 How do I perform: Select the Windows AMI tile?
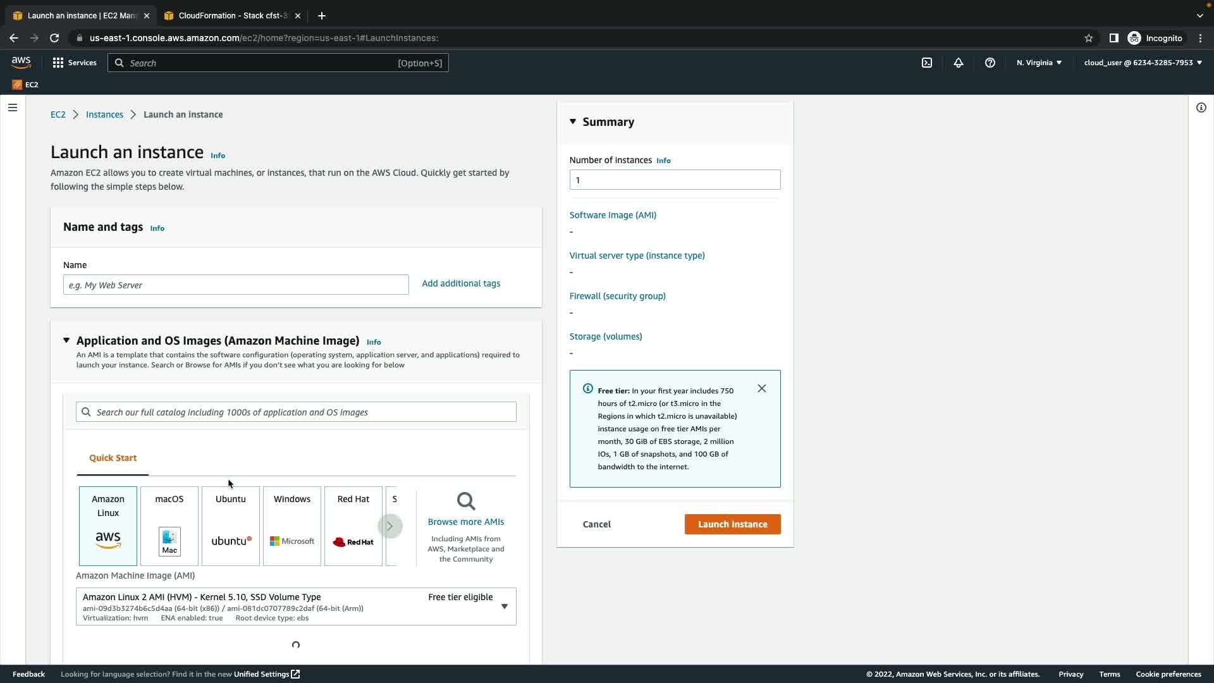(292, 526)
